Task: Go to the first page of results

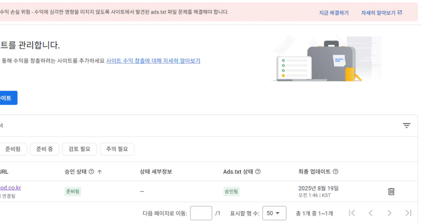Action: 352,213
